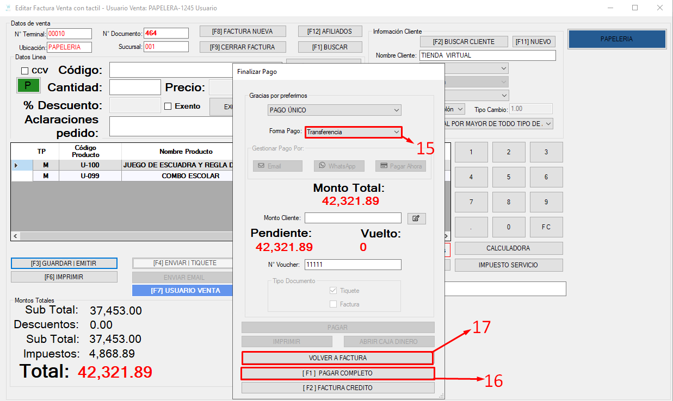Toggle the CCV checkbox

click(24, 71)
